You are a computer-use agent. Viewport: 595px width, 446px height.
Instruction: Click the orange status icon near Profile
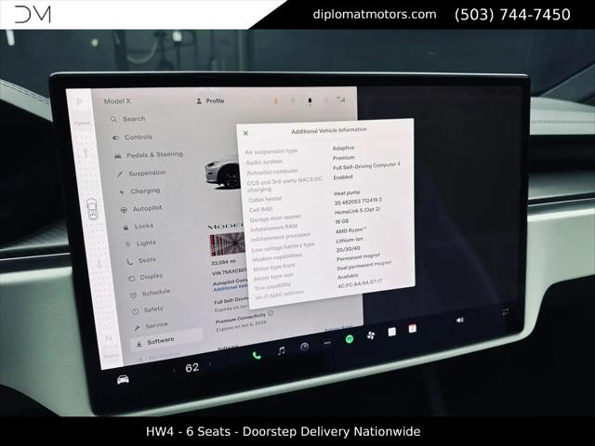pos(276,100)
